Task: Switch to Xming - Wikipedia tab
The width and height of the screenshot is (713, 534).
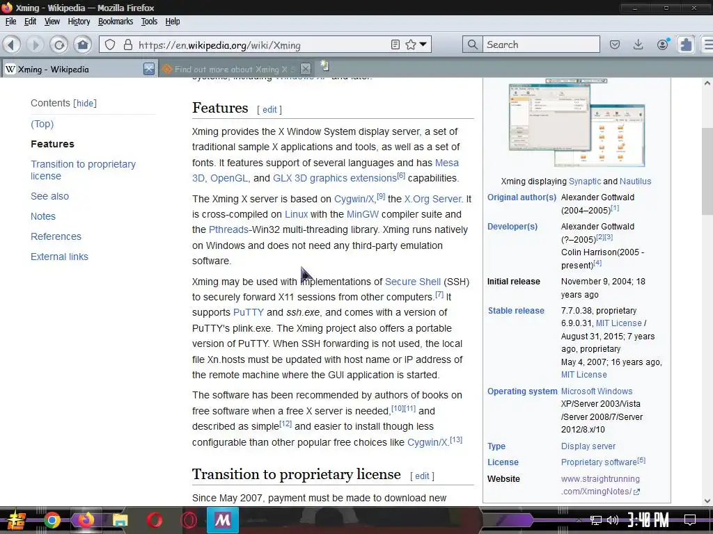Action: point(79,69)
